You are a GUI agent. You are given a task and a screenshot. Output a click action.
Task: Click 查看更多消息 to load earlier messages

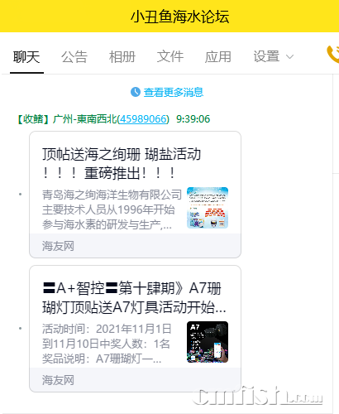point(174,92)
